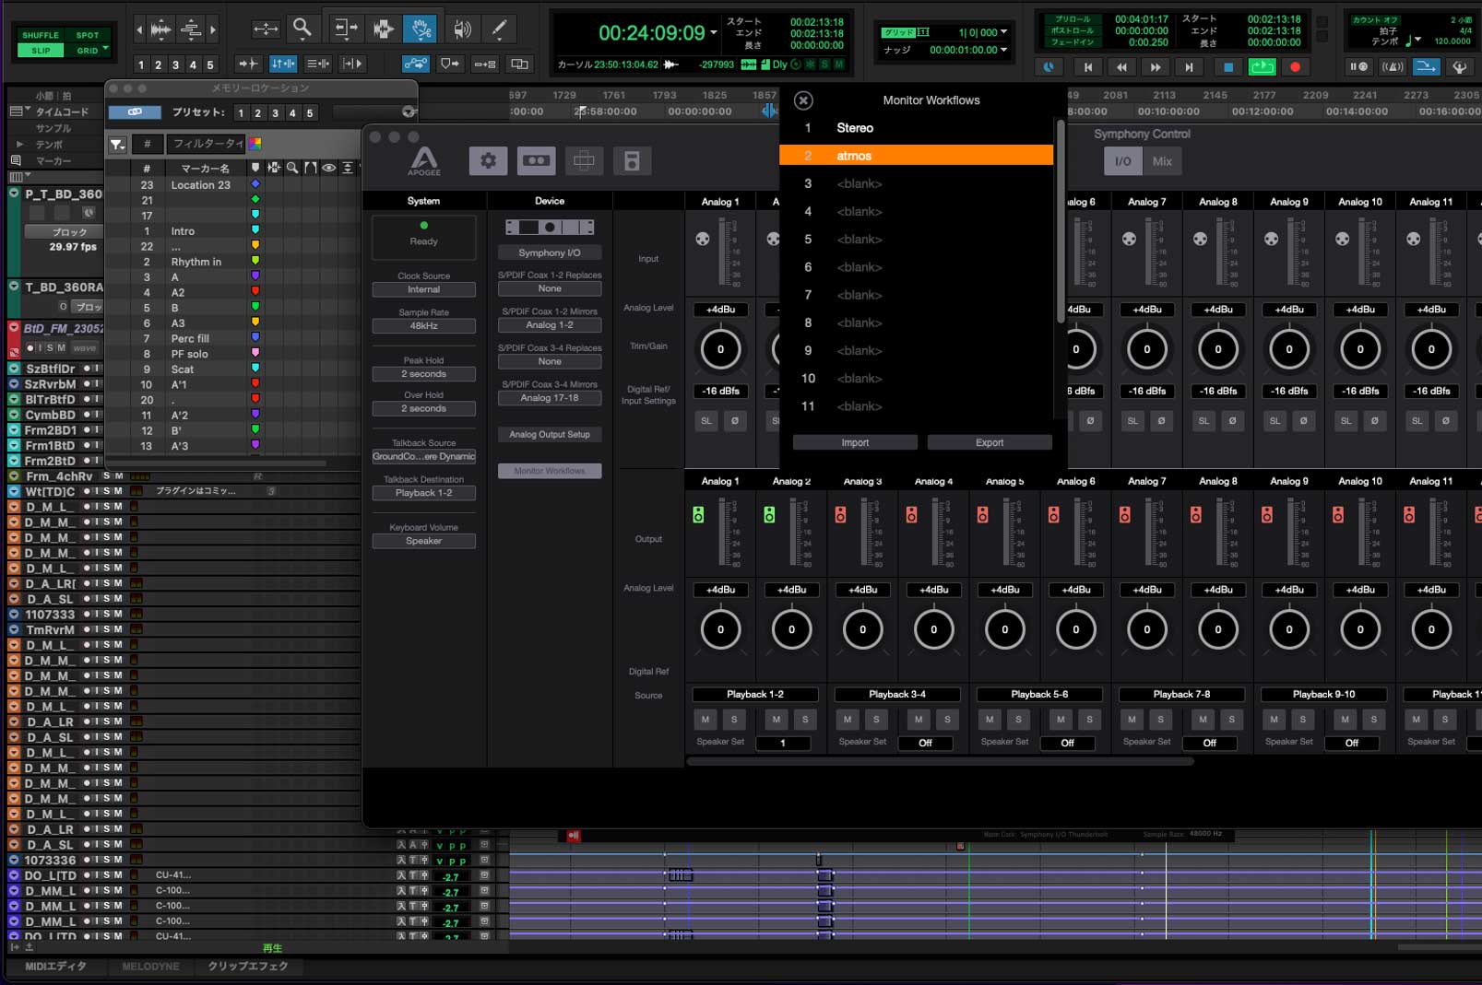The image size is (1482, 985).
Task: Click the Import button in Monitor Workflows
Action: (854, 442)
